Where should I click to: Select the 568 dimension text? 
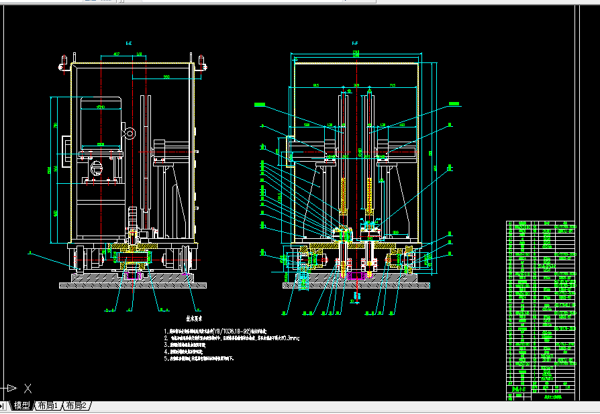click(166, 77)
